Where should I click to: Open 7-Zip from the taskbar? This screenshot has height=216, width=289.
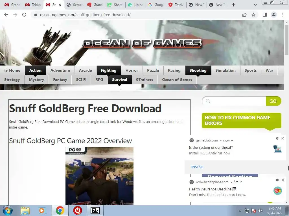click(95, 210)
